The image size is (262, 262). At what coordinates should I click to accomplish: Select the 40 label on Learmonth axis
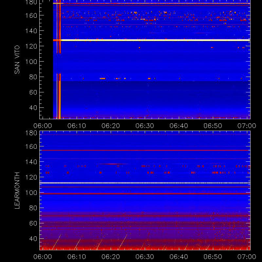point(33,239)
